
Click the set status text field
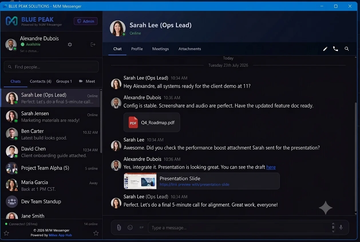29,51
